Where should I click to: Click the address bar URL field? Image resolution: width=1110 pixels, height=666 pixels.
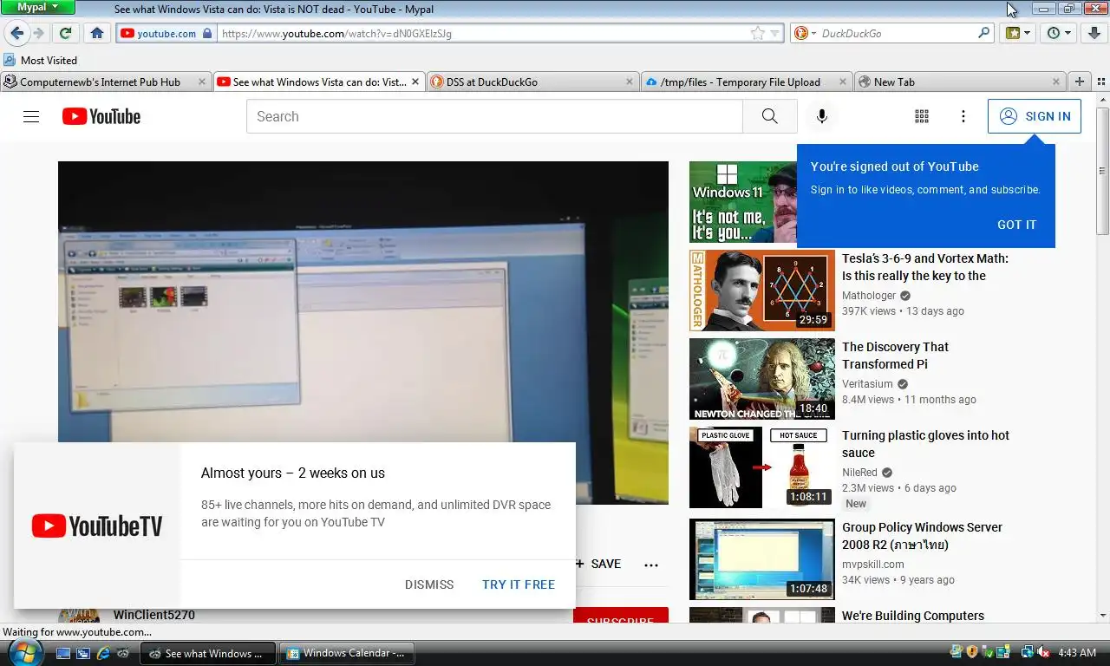click(x=482, y=33)
